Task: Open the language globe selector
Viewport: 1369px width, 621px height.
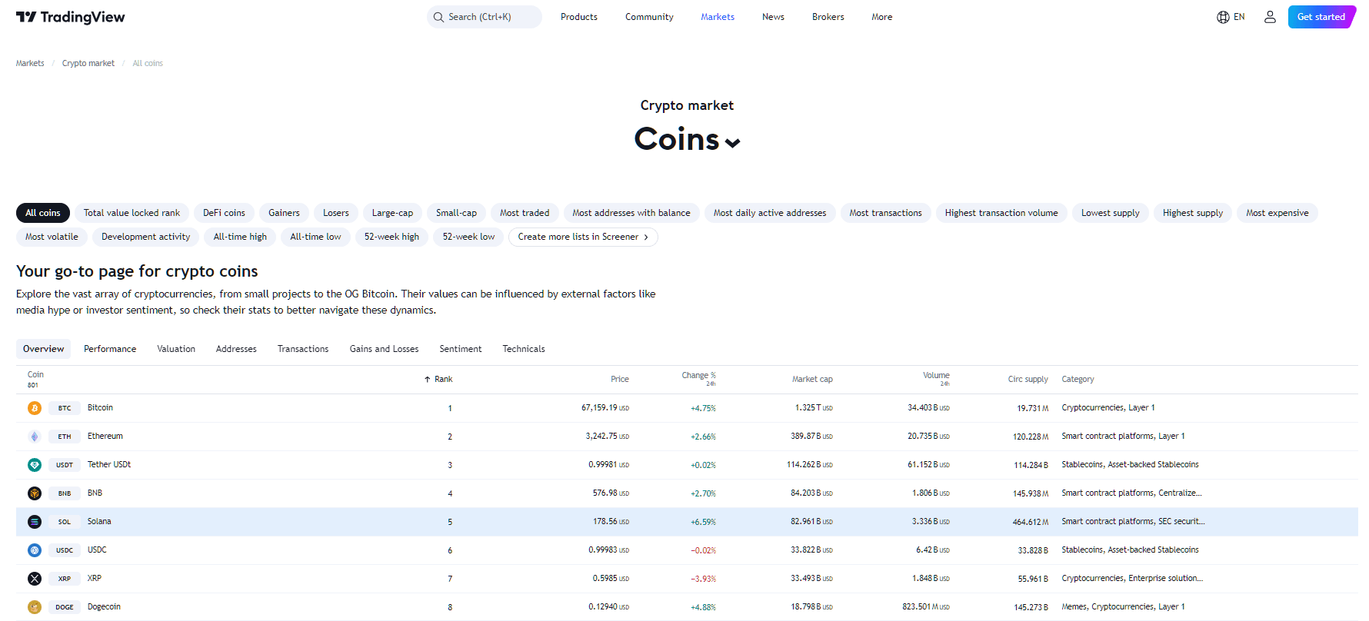Action: 1231,17
